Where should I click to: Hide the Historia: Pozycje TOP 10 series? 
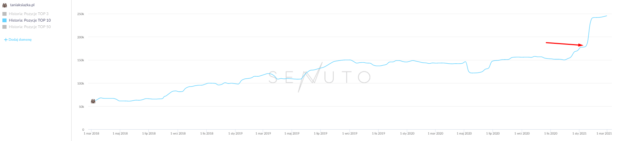click(30, 21)
